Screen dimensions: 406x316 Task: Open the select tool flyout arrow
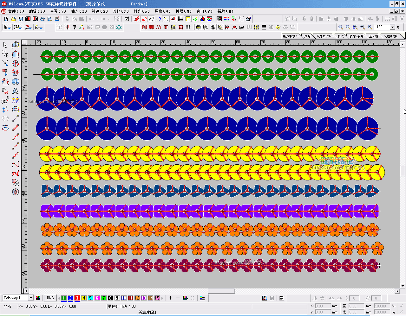[10, 28]
